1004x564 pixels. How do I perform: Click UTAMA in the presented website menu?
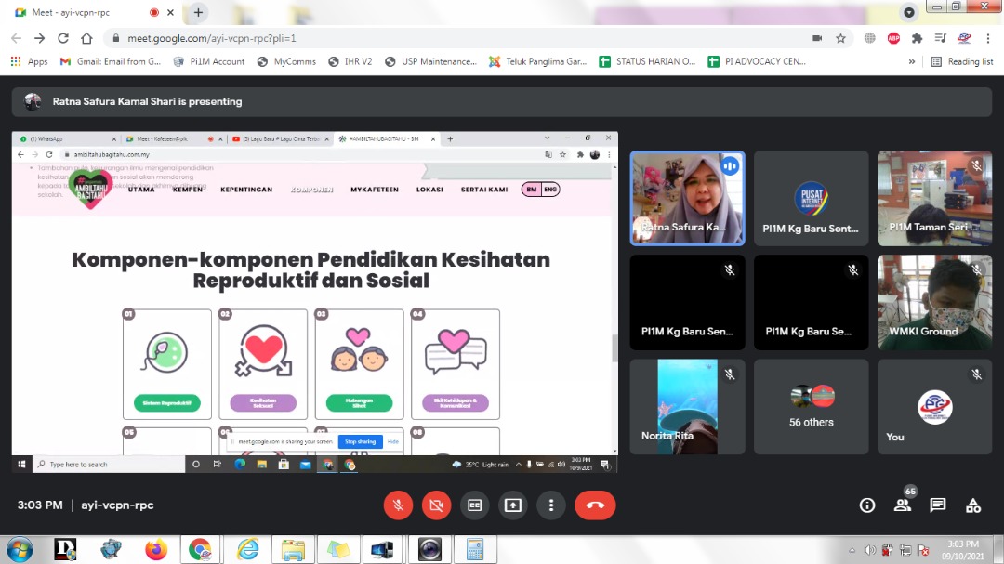tap(141, 190)
